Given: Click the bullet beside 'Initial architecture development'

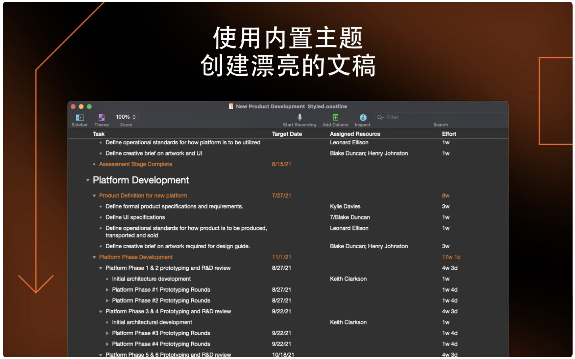Looking at the screenshot, I should click(107, 279).
